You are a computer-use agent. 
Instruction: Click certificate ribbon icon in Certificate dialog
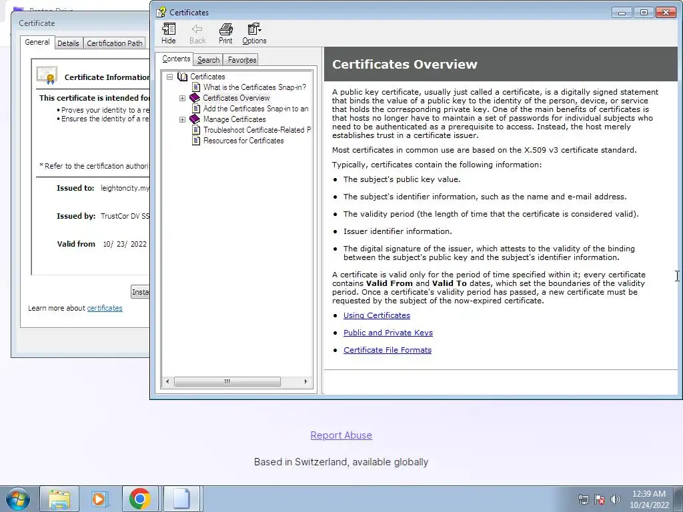pos(47,75)
